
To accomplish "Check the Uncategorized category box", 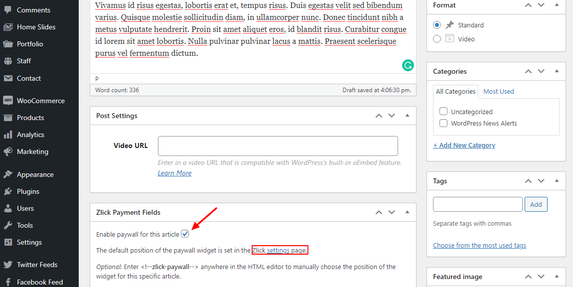I will pos(443,112).
